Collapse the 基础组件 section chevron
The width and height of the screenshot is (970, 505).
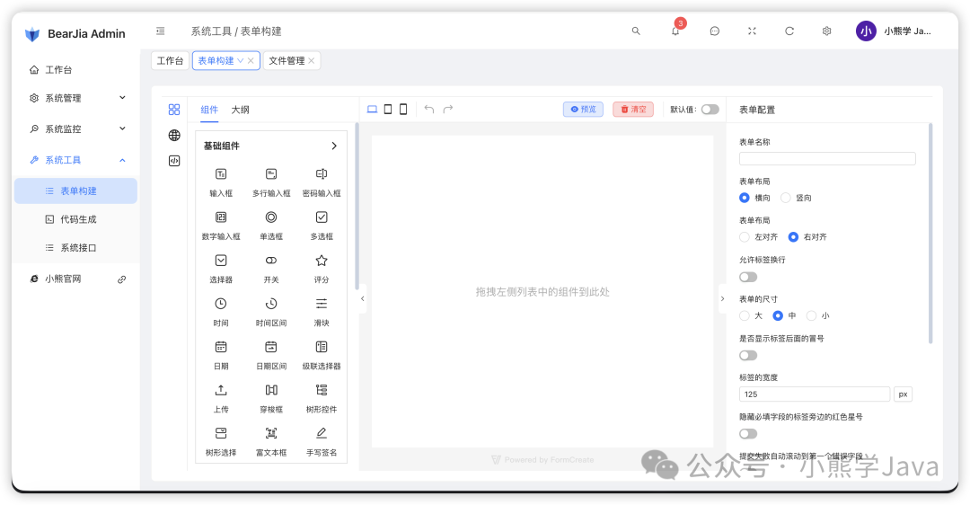334,146
